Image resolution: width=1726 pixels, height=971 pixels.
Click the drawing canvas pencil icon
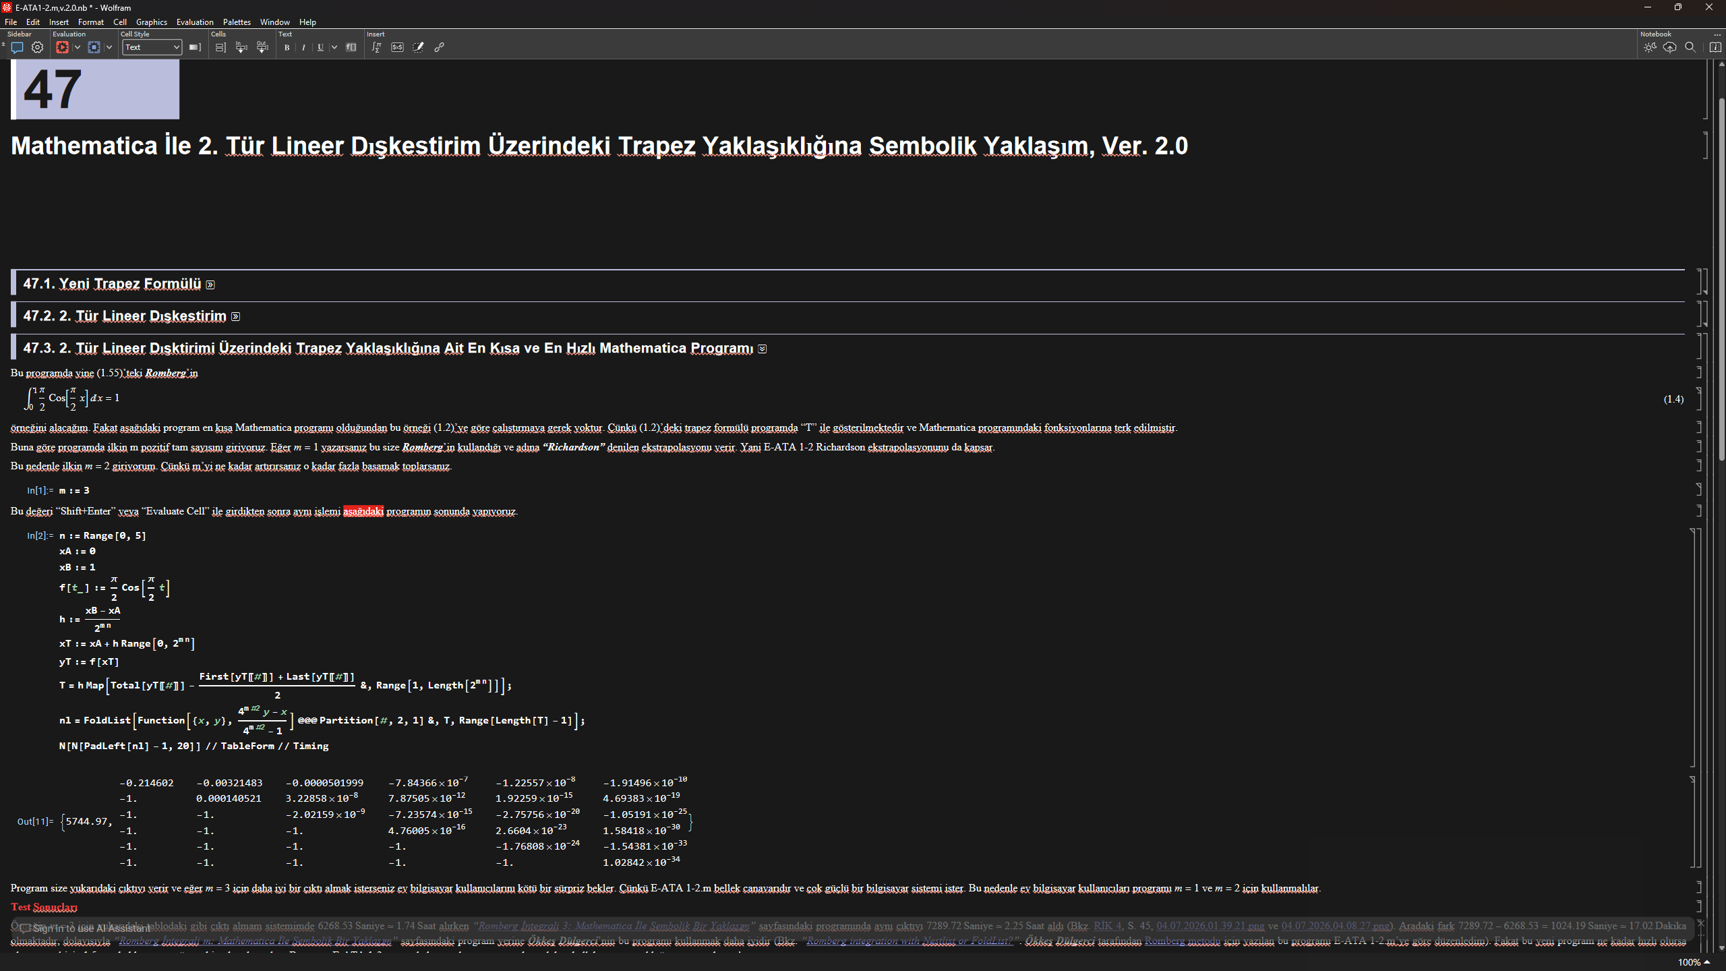(x=419, y=47)
